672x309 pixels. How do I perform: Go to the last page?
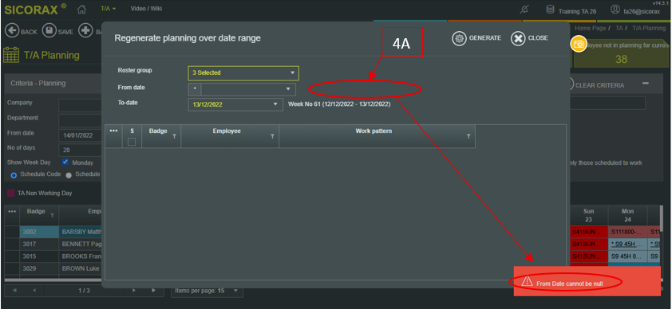coord(153,291)
